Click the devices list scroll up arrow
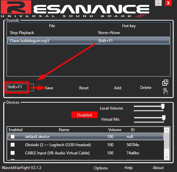 click(167, 130)
